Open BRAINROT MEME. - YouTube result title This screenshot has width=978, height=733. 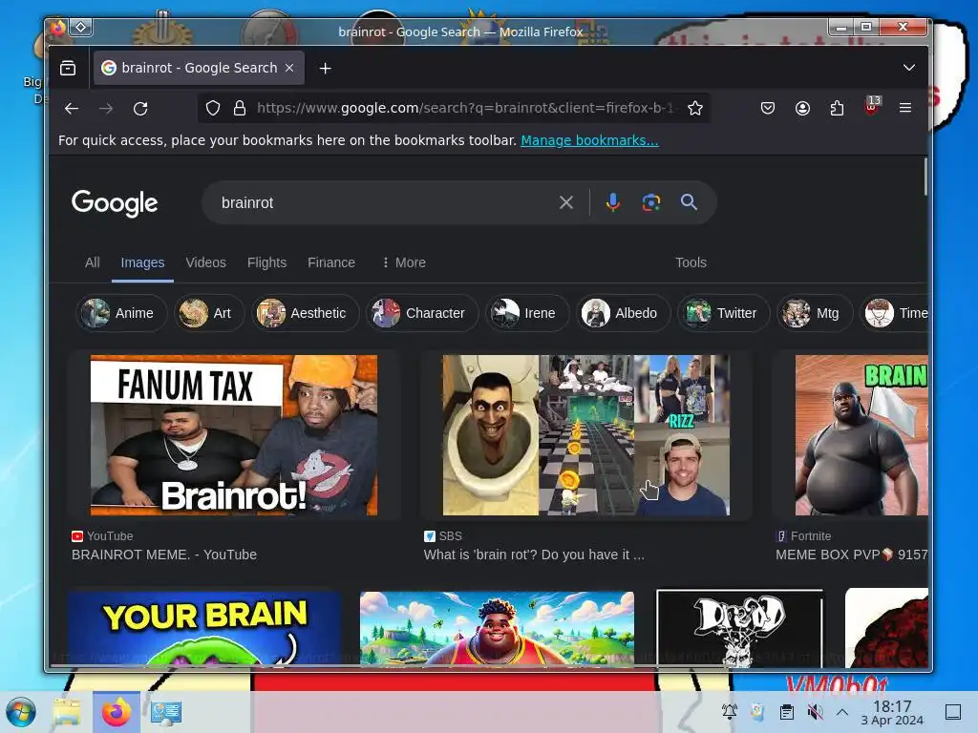coord(164,555)
